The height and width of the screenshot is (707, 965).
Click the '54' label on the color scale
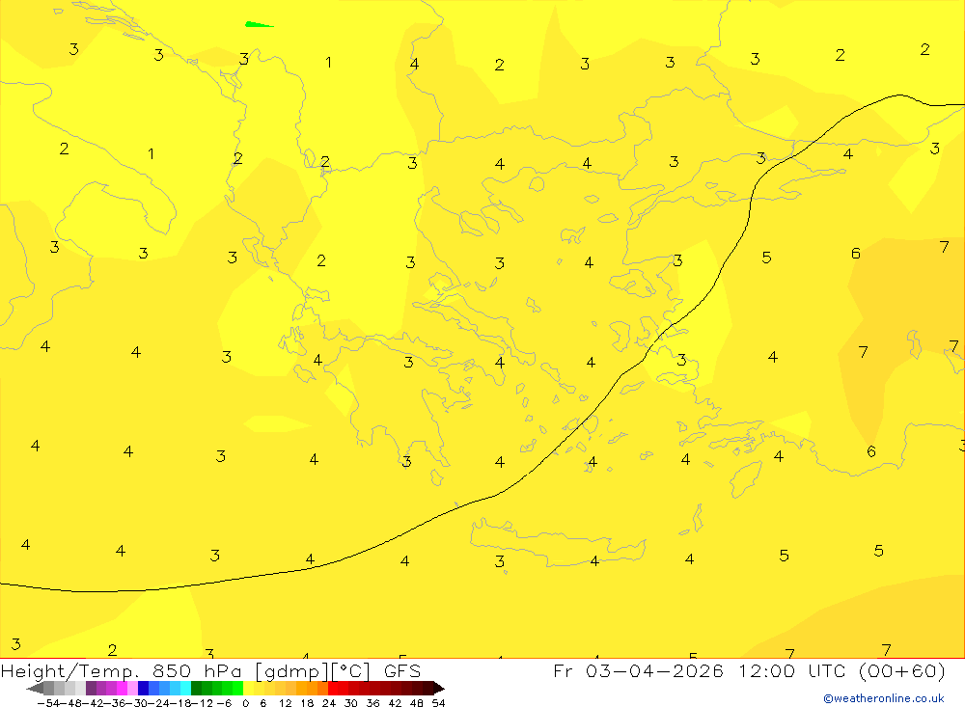[438, 703]
